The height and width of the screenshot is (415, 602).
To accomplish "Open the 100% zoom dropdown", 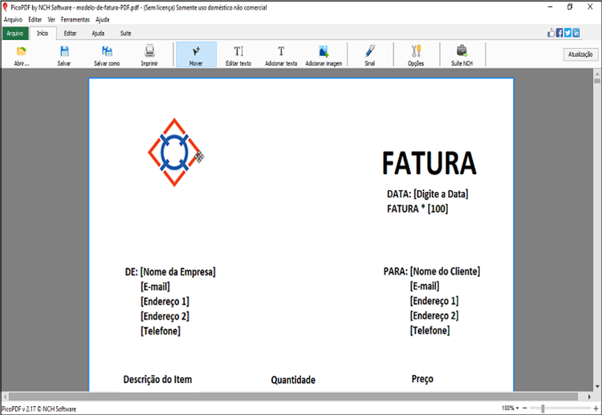I will pyautogui.click(x=510, y=408).
